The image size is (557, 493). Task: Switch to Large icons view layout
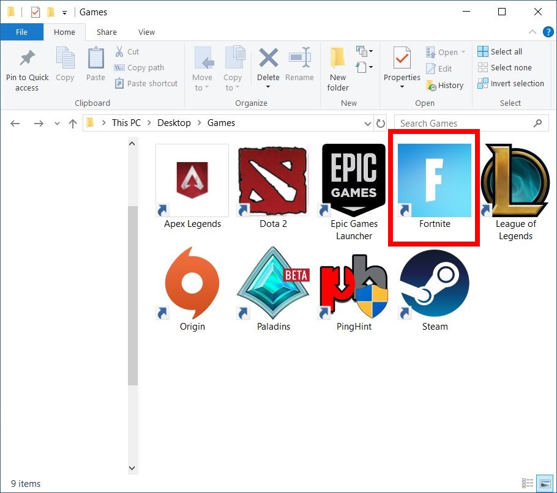point(544,483)
